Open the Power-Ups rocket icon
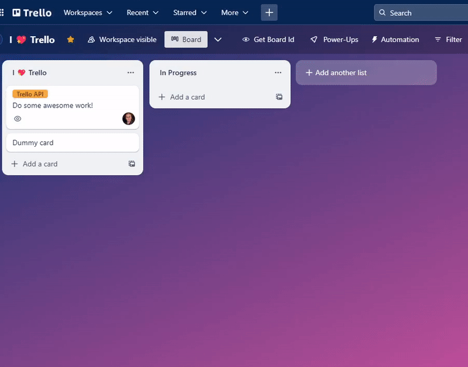The width and height of the screenshot is (468, 367). click(x=314, y=39)
